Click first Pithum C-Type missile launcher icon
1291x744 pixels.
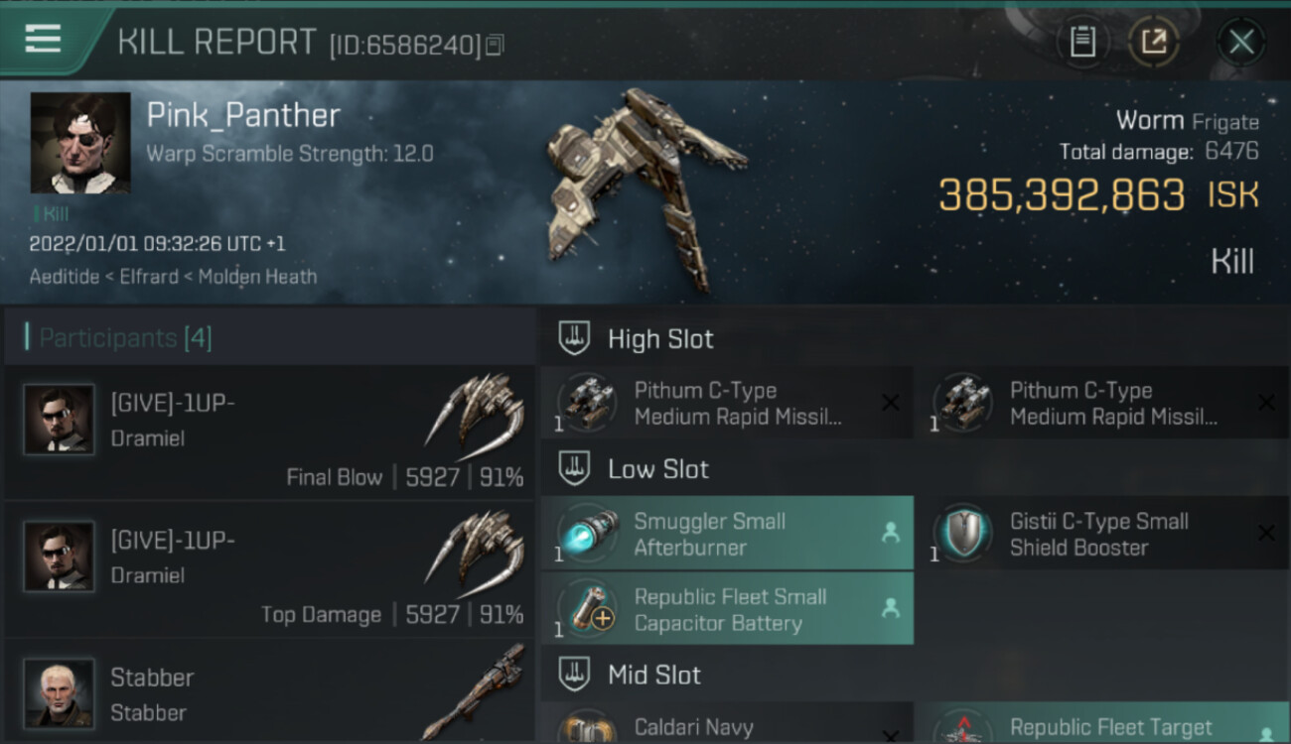click(587, 403)
